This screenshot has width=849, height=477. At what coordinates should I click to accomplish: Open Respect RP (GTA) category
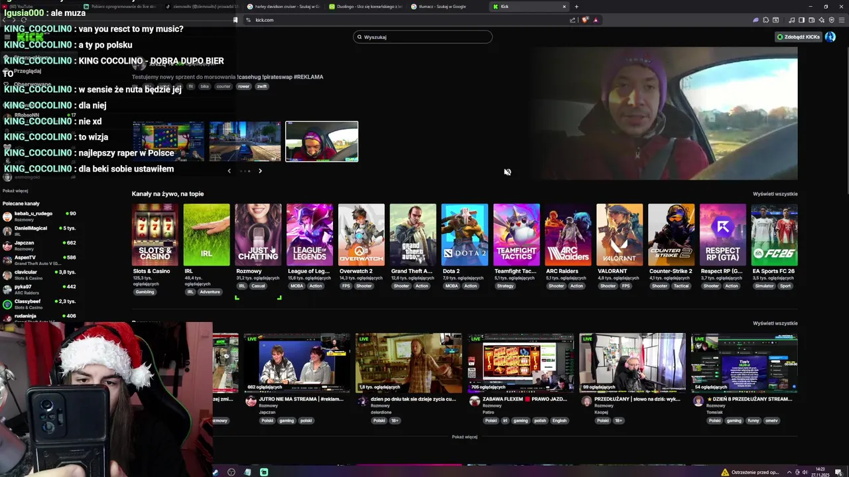pos(723,235)
